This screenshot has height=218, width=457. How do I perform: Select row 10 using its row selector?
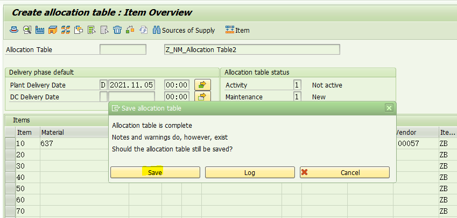click(x=10, y=143)
